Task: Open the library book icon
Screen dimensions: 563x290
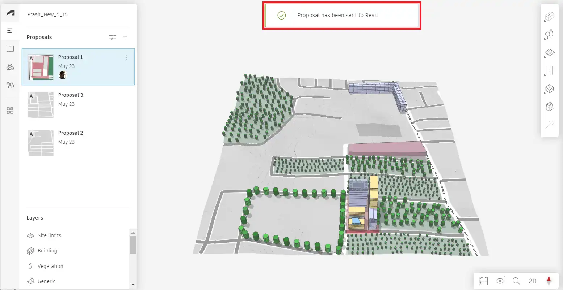Action: pos(10,49)
